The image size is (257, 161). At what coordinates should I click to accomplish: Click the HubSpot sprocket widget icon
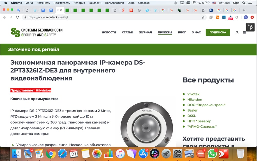(250, 28)
